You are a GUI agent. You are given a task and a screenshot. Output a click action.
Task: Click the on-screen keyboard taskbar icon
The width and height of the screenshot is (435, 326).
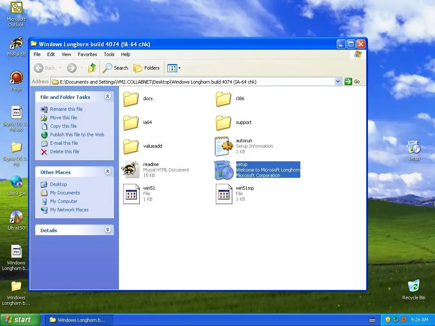pyautogui.click(x=372, y=320)
